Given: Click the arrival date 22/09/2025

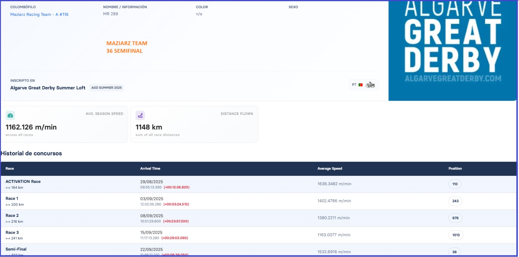Looking at the screenshot, I should 151,250.
